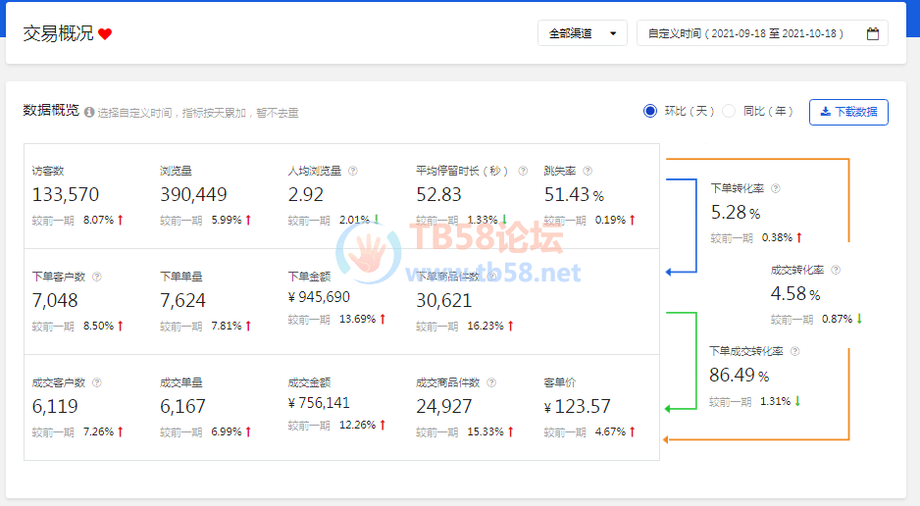Image resolution: width=920 pixels, height=506 pixels.
Task: Open the calendar date picker icon
Action: [873, 33]
